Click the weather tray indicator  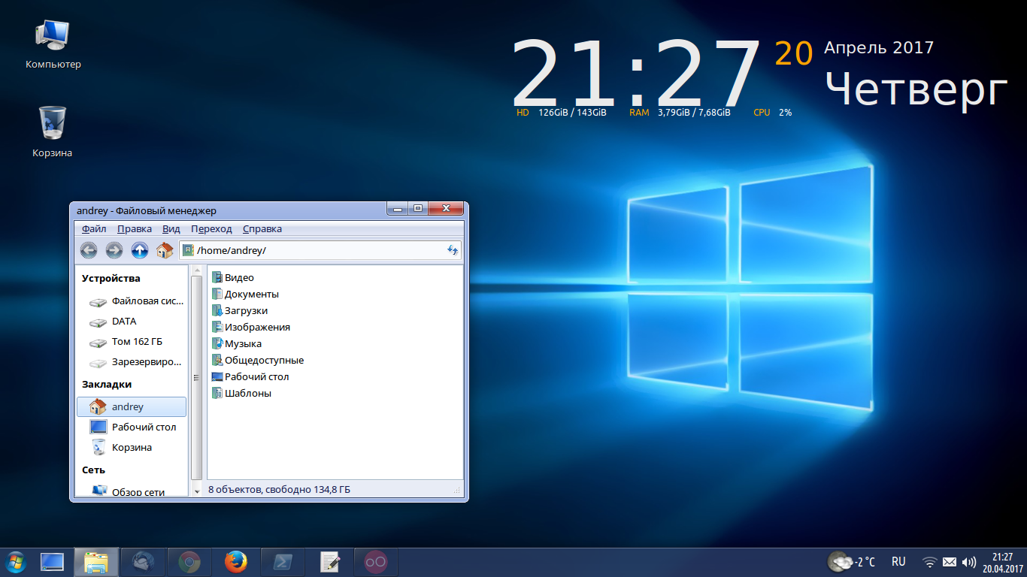(x=851, y=562)
